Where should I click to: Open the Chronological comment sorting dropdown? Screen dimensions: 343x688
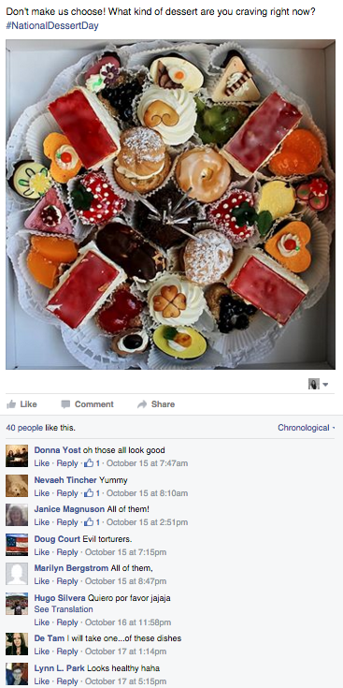coord(307,428)
